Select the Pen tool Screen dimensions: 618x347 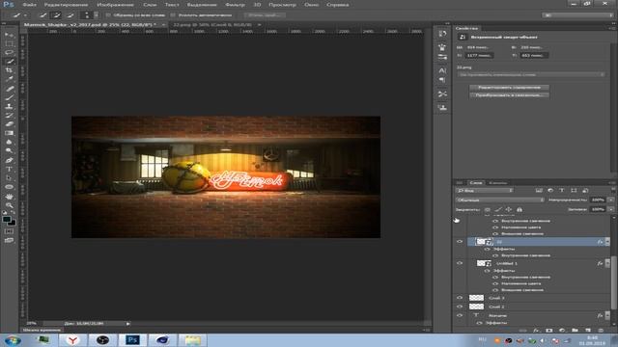9,160
